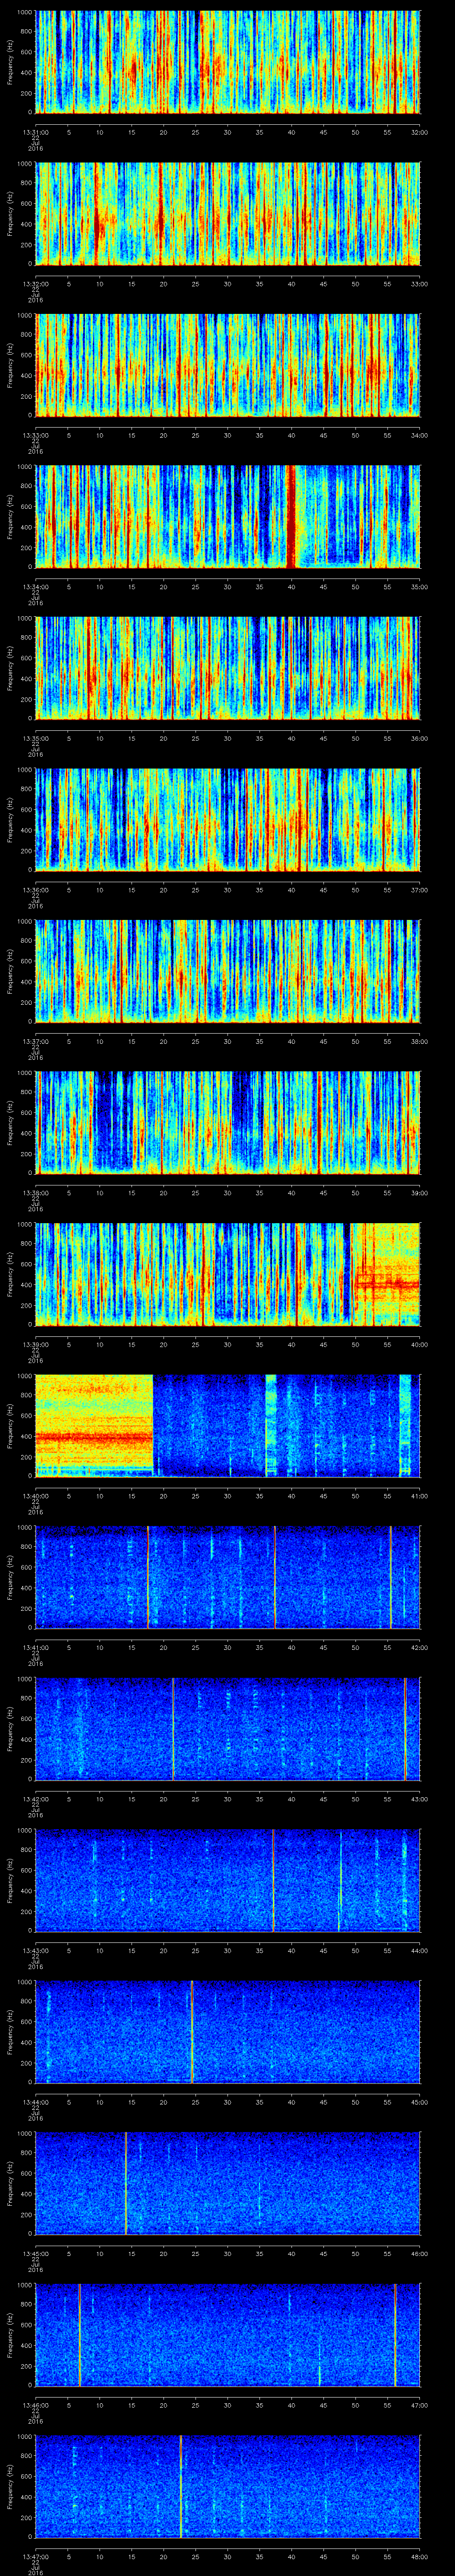Open the spectrogram panel starting at 13:38:00
Viewport: 455px width, 2576px height.
[228, 1123]
